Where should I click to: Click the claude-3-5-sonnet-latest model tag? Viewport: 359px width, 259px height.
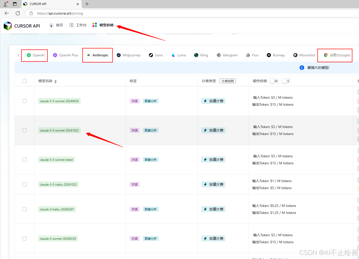[56, 160]
